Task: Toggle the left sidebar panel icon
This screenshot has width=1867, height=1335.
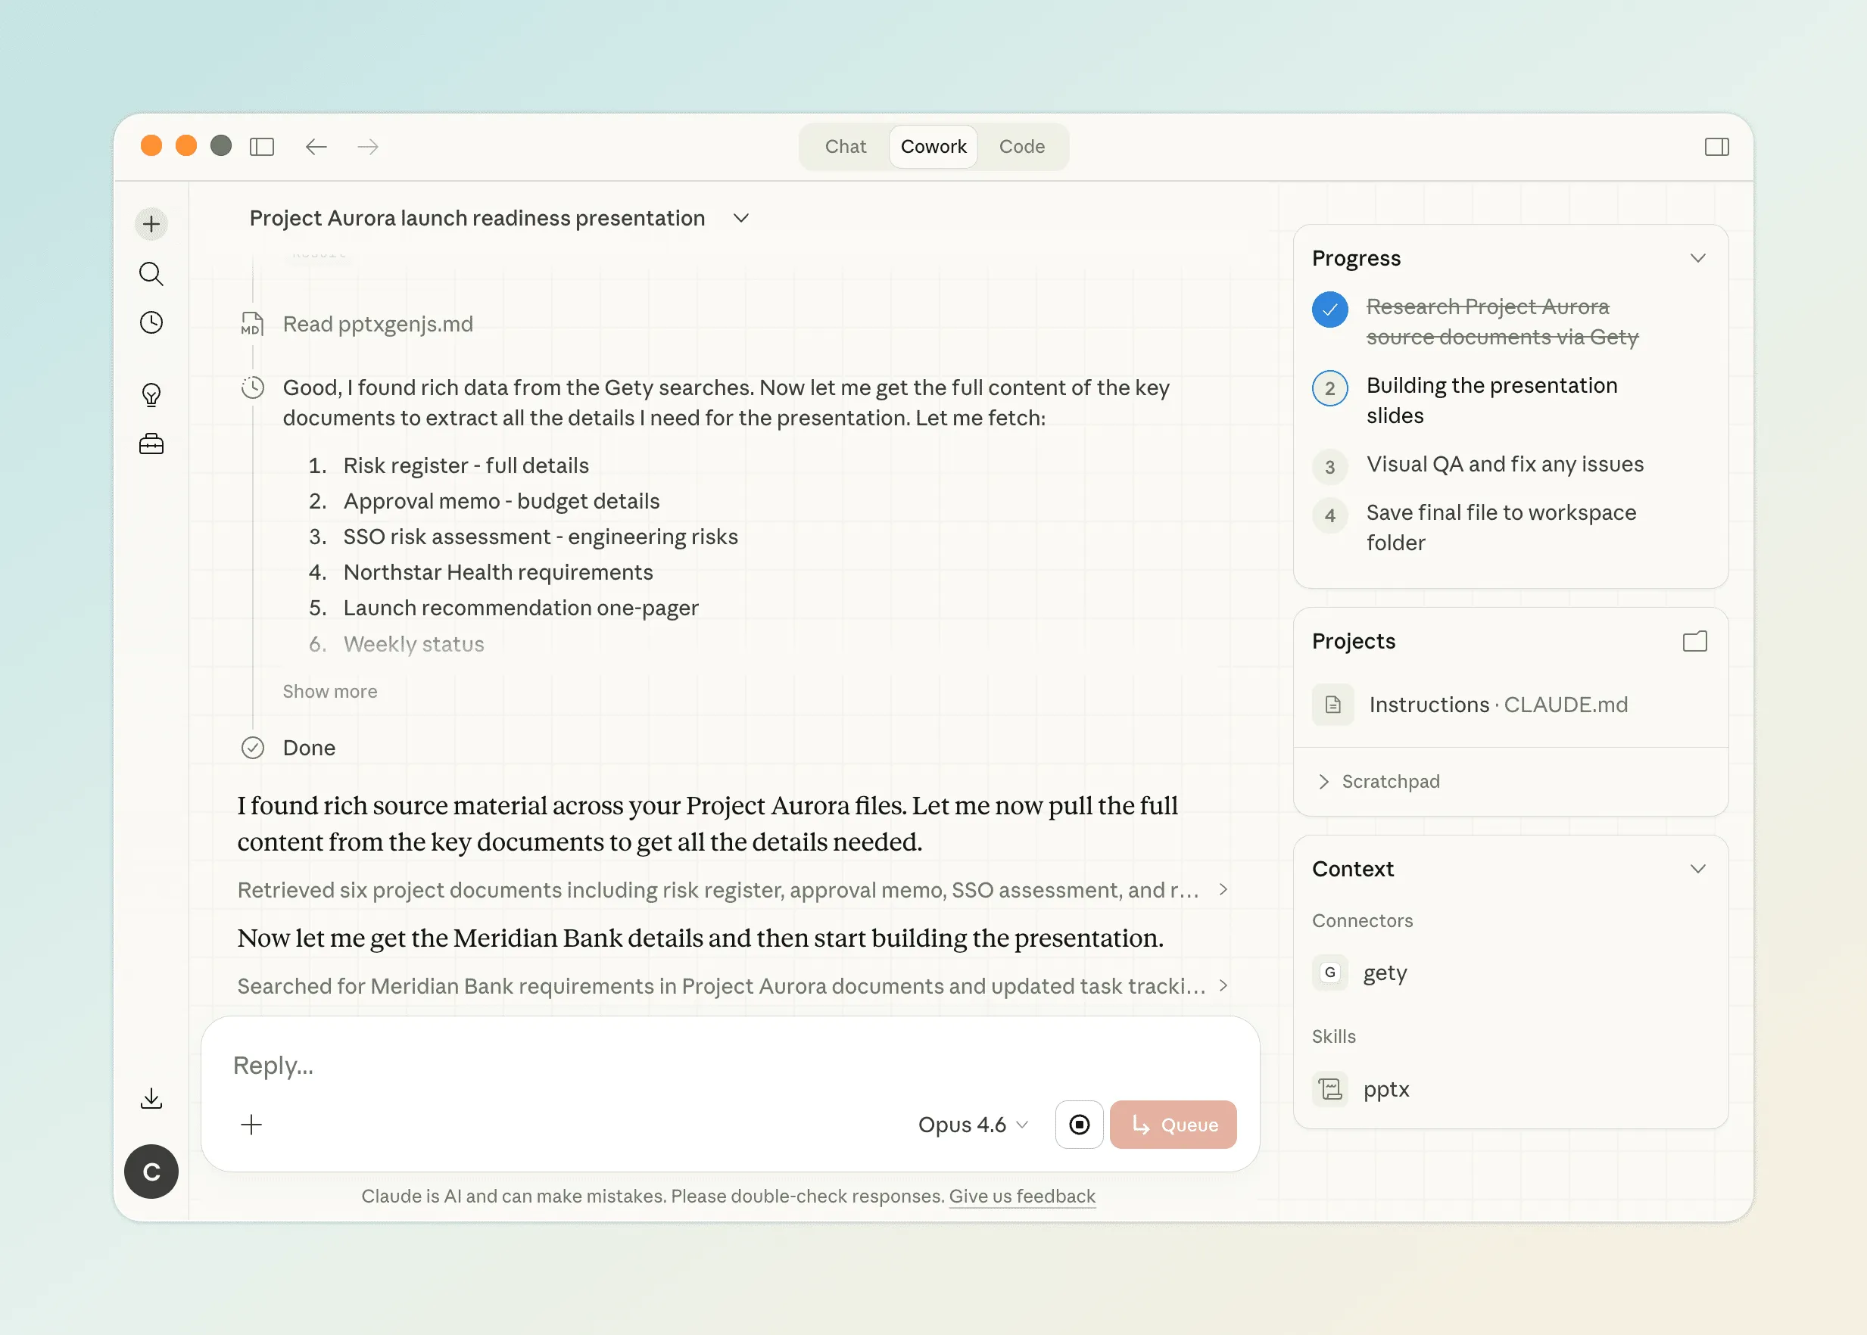Action: coord(261,146)
